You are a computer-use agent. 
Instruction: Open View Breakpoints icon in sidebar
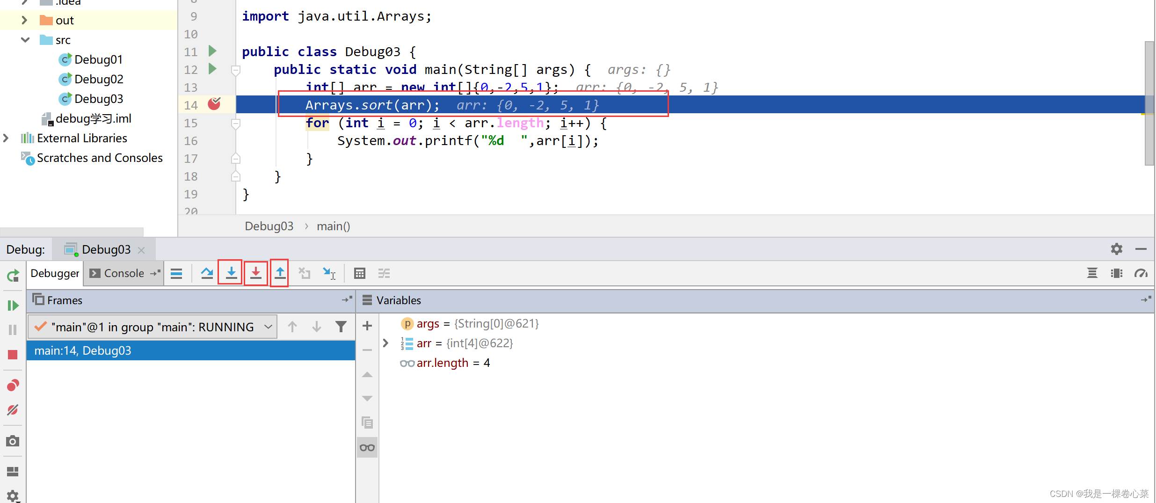tap(13, 386)
